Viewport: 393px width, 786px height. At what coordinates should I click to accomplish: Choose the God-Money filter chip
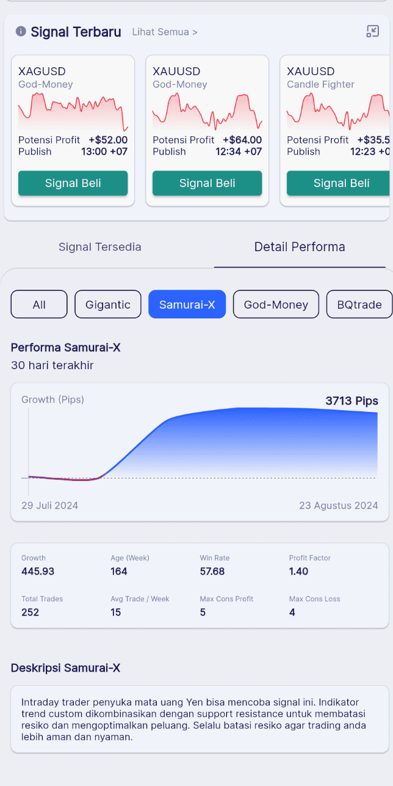coord(276,304)
